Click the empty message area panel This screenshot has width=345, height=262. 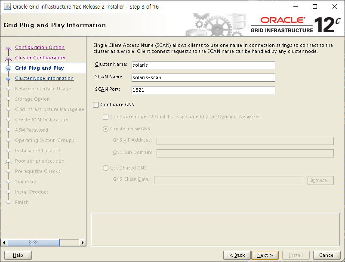click(x=215, y=229)
